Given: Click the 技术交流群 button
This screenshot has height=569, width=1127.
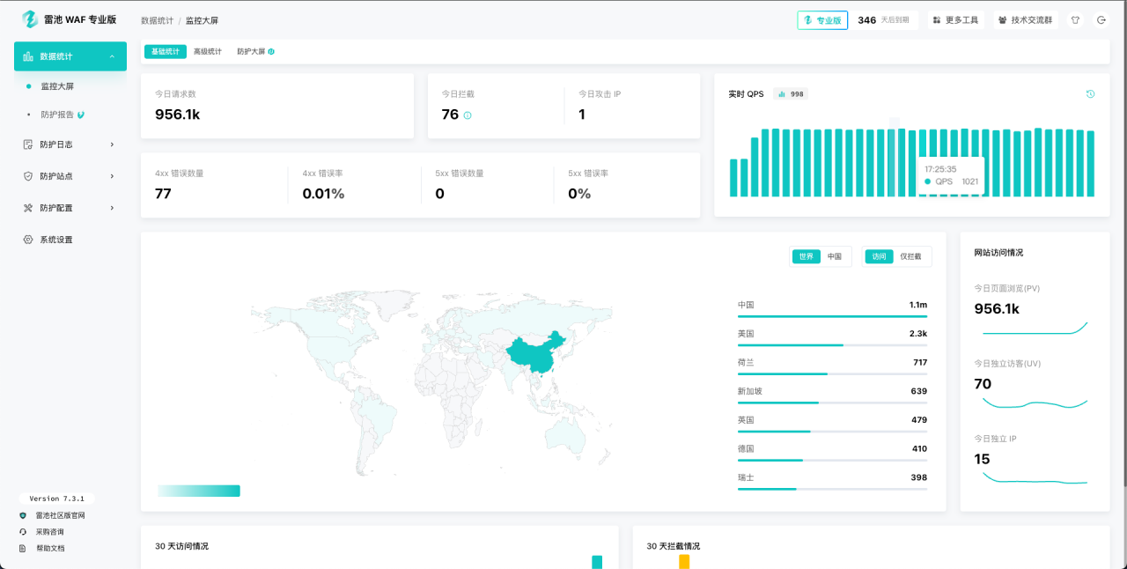Looking at the screenshot, I should (x=1027, y=20).
